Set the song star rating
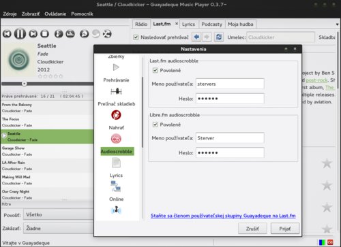The image size is (341, 247). [x=50, y=76]
